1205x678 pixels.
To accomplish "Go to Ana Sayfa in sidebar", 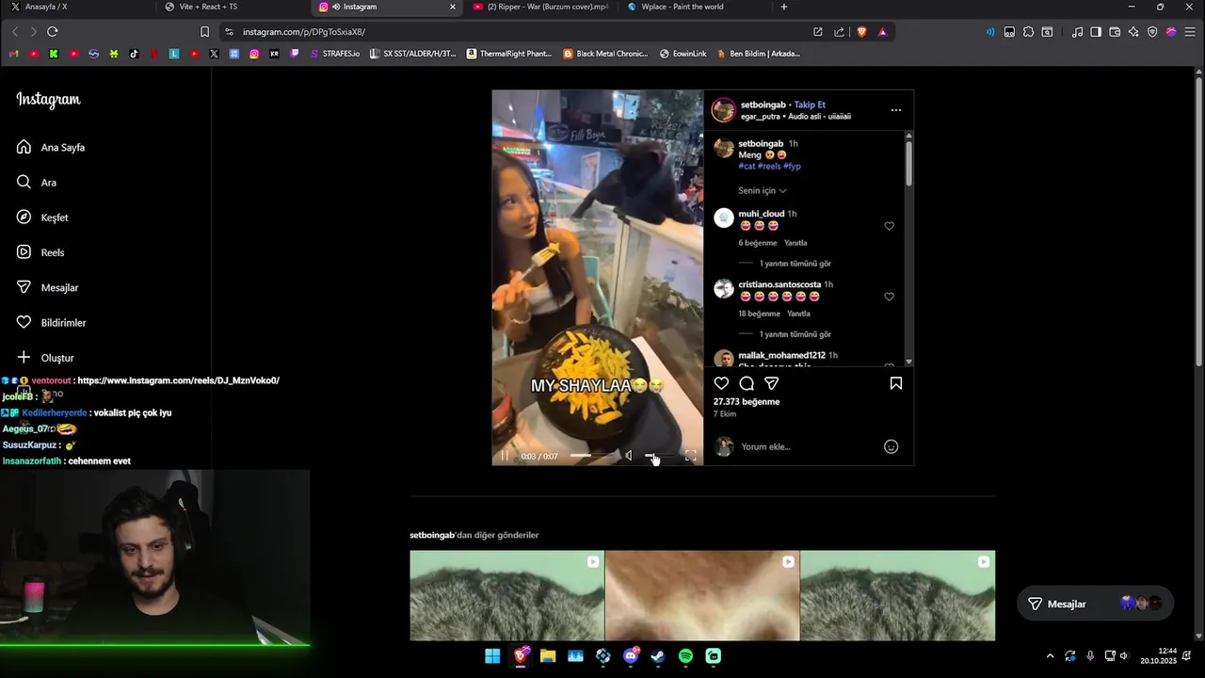I will click(x=51, y=147).
